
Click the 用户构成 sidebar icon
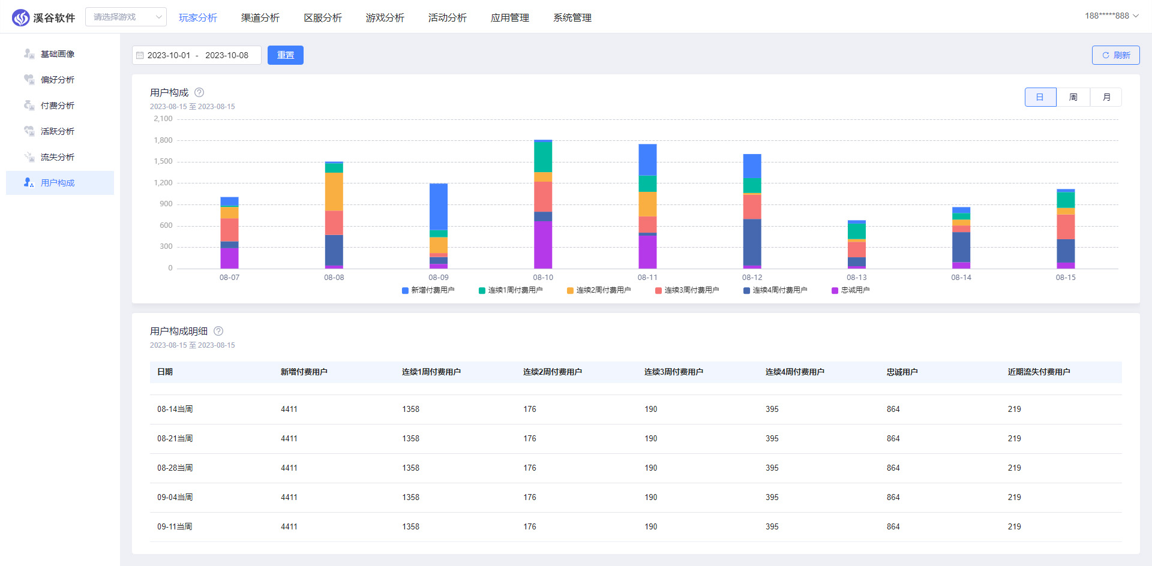[x=29, y=183]
